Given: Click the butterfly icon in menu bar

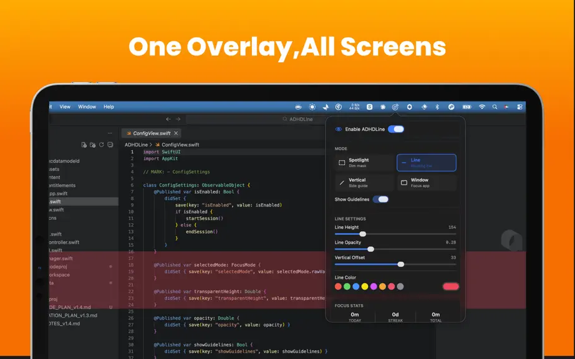Looking at the screenshot, I should (326, 107).
